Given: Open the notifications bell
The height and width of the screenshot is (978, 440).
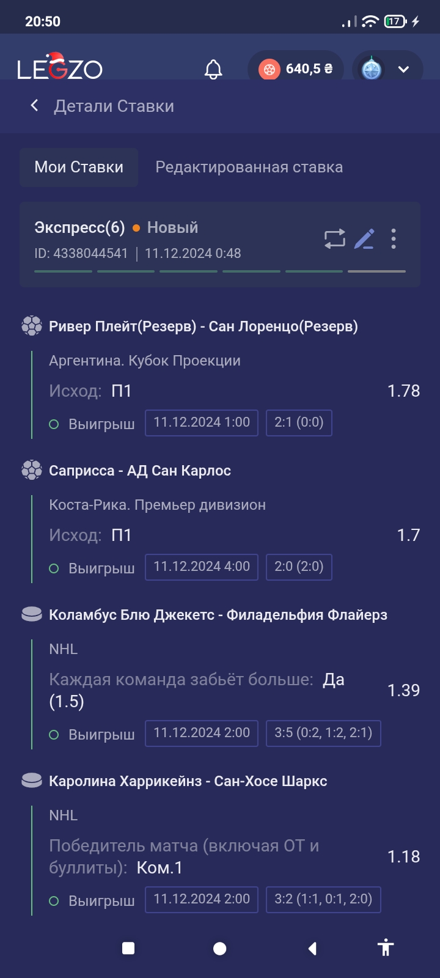Looking at the screenshot, I should click(x=213, y=69).
